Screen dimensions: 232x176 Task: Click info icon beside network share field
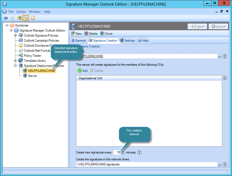click(225, 164)
